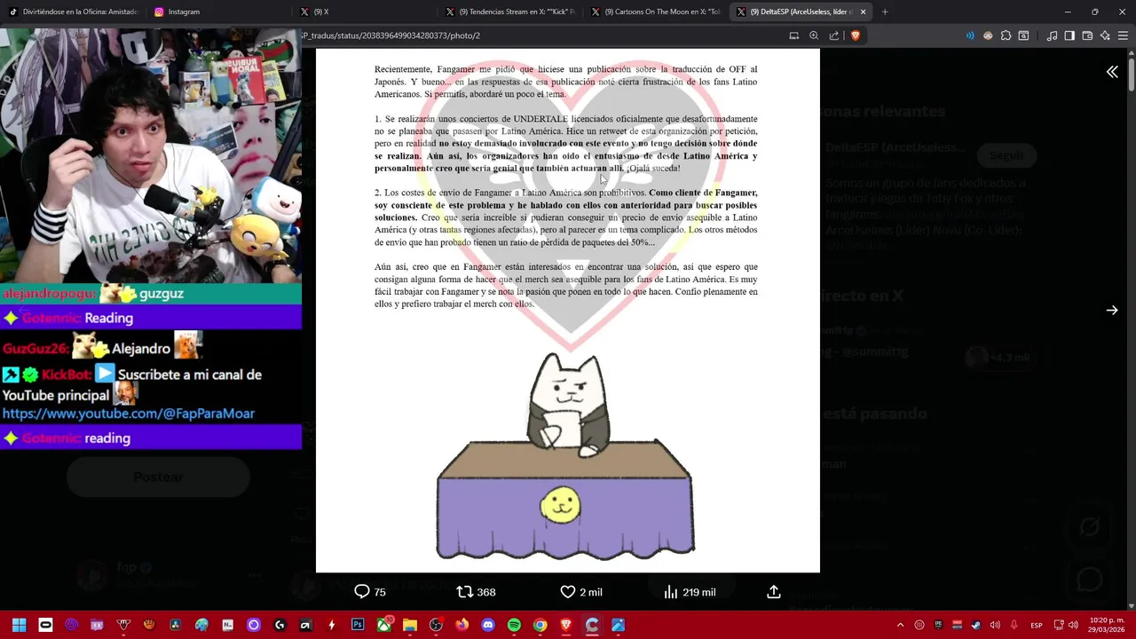1136x639 pixels.
Task: Open the browser hamburger main menu
Action: coord(1123,35)
